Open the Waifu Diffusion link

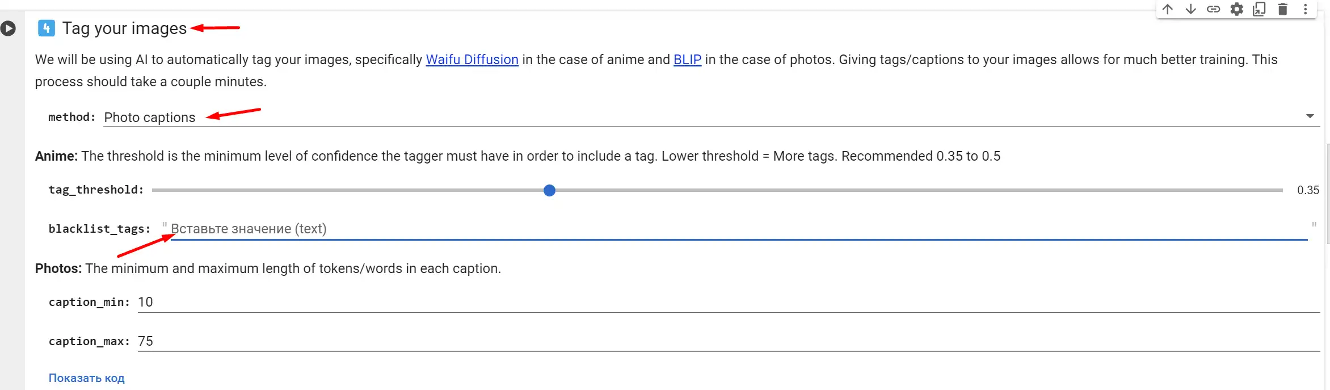point(472,60)
